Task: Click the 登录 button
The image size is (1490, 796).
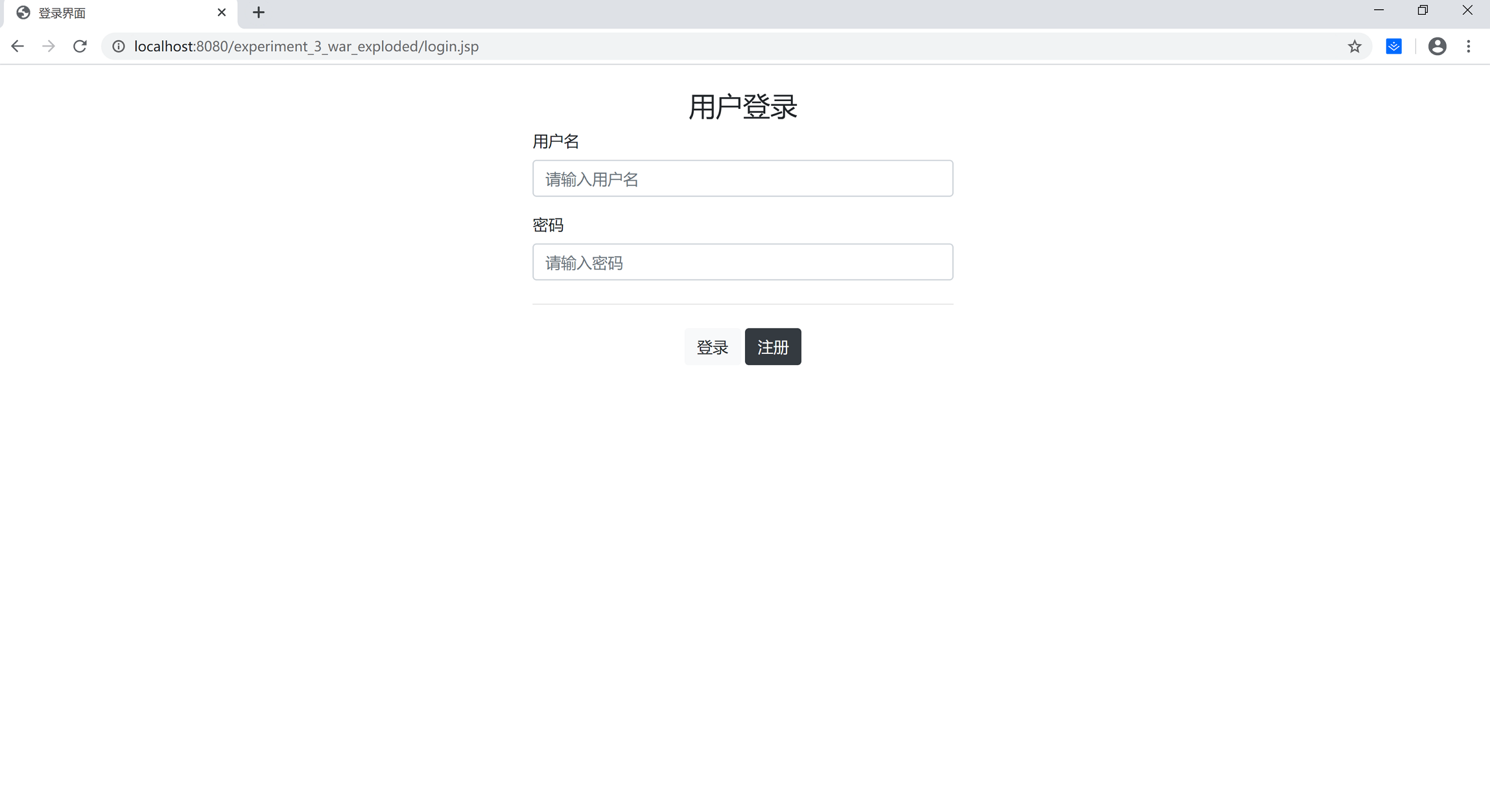Action: pos(712,346)
